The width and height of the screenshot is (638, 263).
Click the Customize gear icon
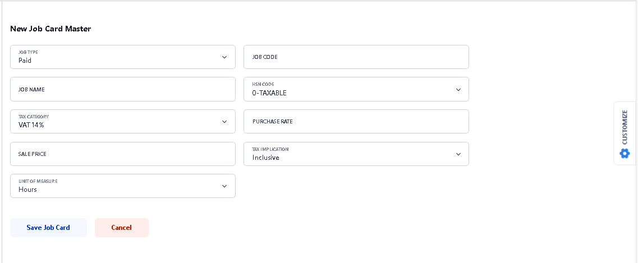(625, 153)
